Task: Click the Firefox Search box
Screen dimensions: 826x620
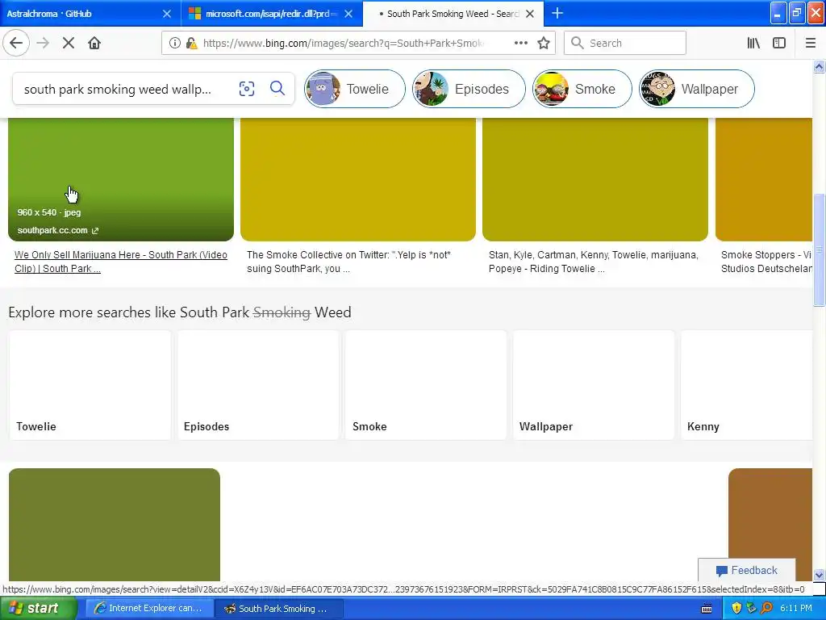Action: coord(625,44)
